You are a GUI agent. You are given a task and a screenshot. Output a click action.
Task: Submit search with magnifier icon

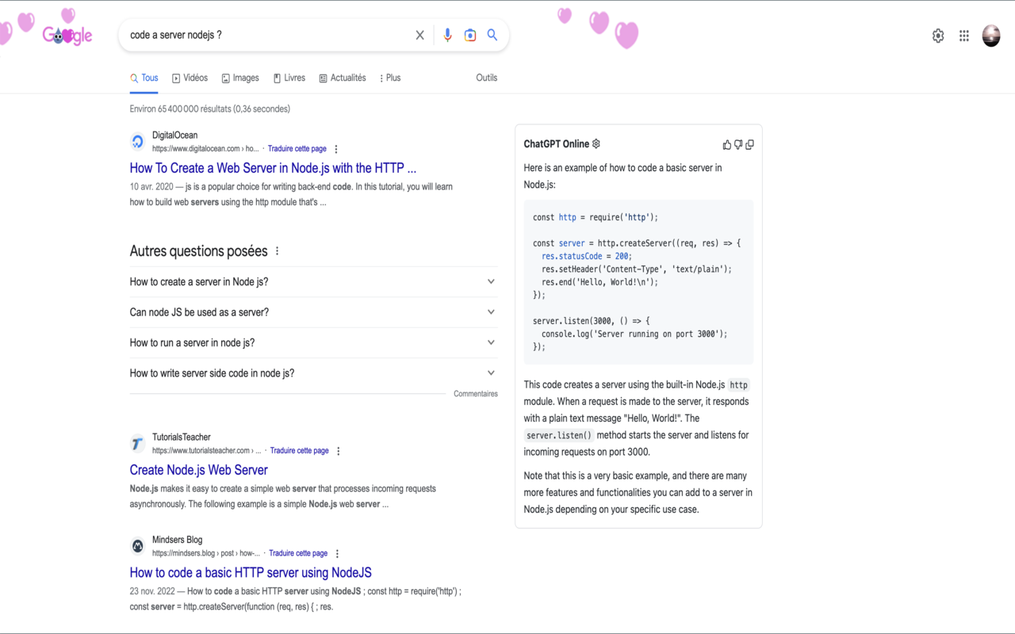492,35
